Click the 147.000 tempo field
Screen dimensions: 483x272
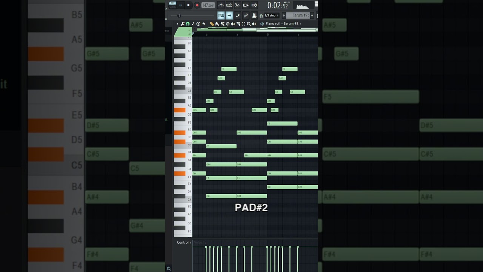tap(208, 5)
